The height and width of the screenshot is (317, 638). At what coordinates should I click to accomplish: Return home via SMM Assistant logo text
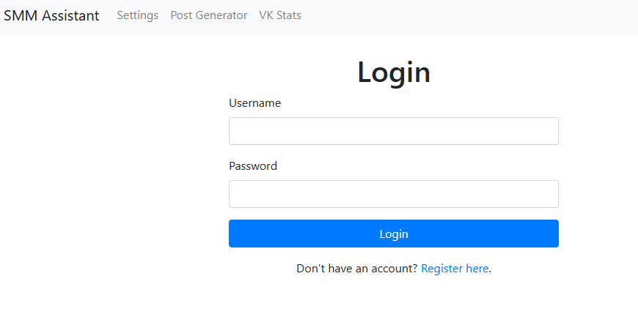51,15
